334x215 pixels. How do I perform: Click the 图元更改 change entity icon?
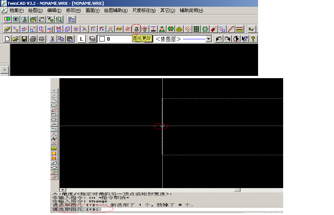coord(136,29)
